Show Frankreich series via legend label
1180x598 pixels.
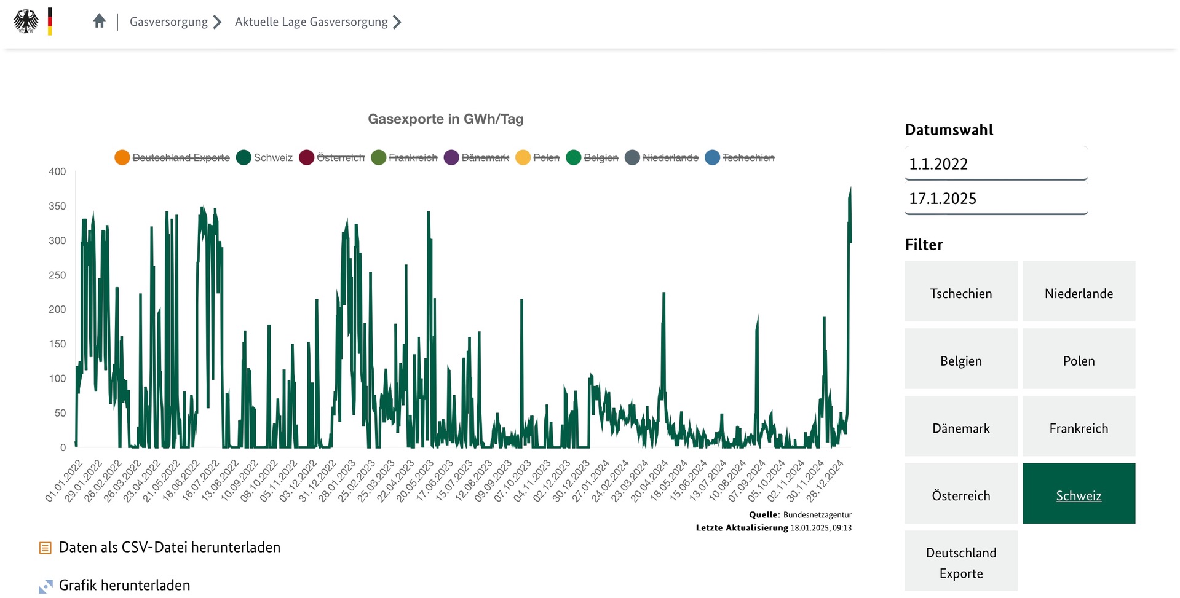(413, 158)
